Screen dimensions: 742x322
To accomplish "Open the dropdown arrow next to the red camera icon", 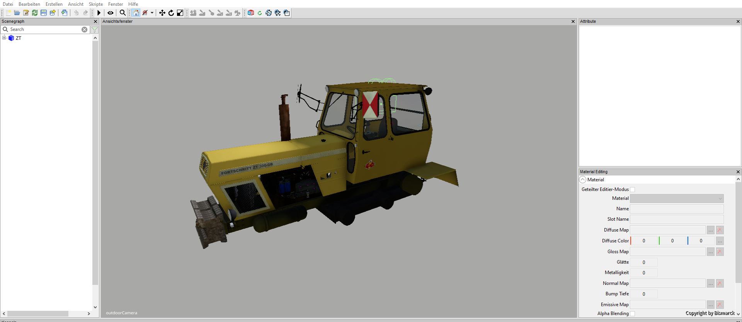I will pos(152,13).
